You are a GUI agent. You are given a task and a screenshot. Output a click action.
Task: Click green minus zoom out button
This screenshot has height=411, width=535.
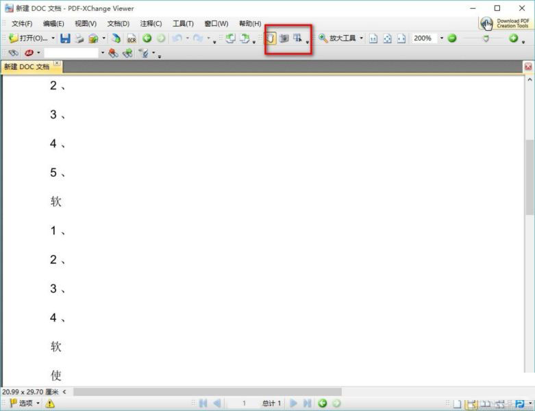pos(451,38)
